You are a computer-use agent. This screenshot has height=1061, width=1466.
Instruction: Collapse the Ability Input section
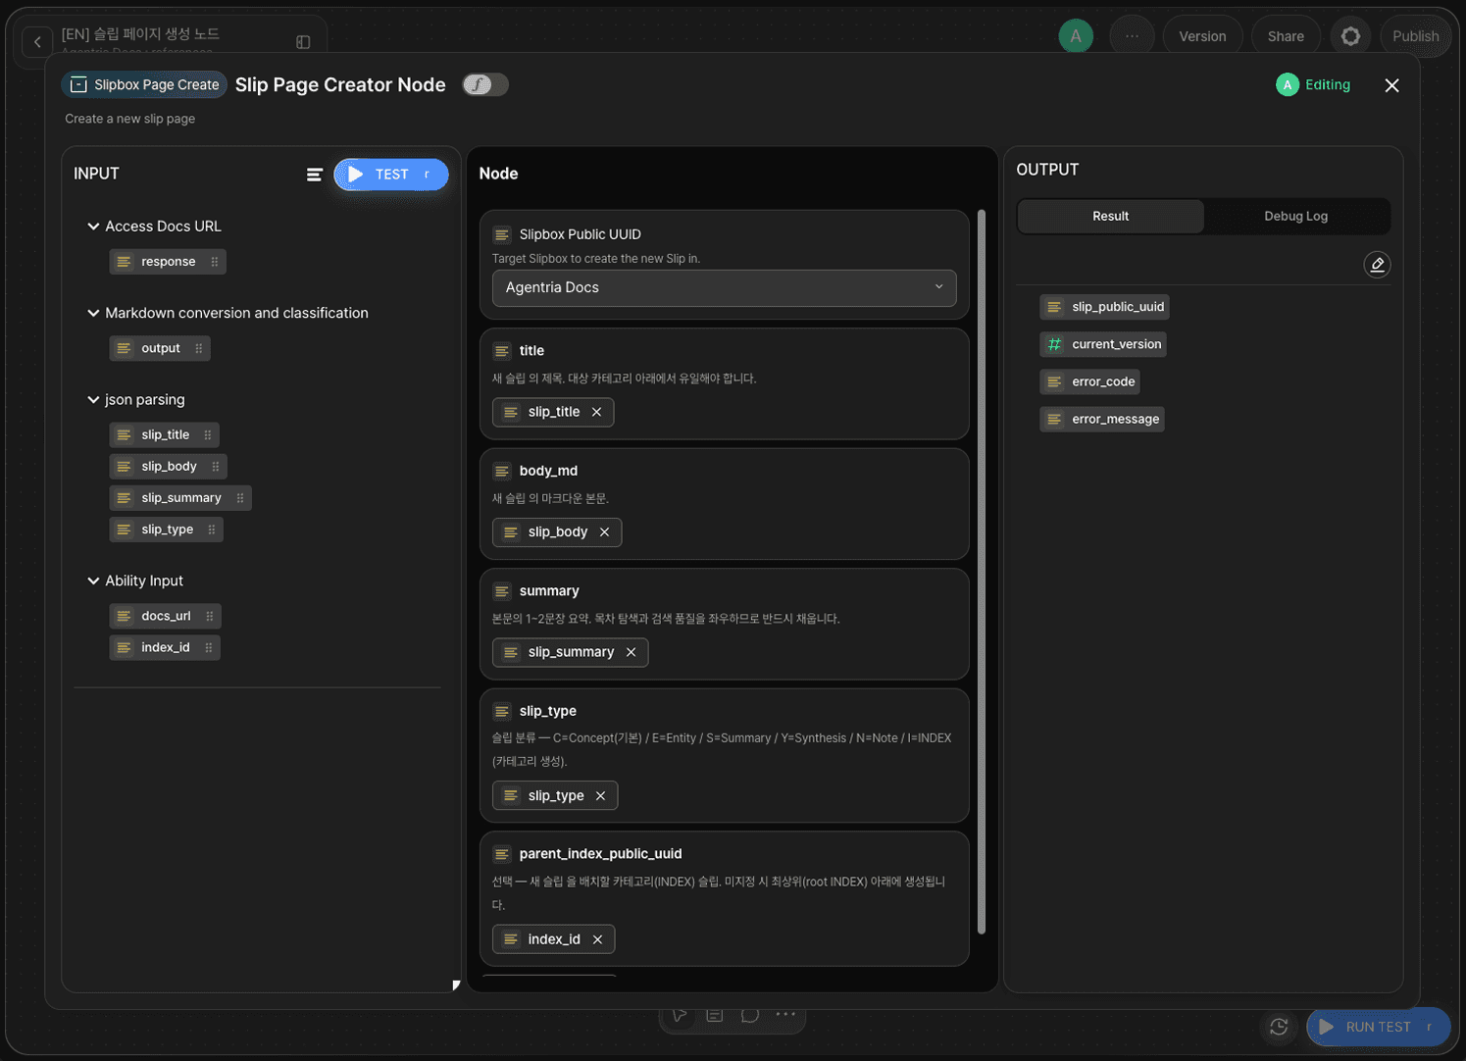click(93, 581)
